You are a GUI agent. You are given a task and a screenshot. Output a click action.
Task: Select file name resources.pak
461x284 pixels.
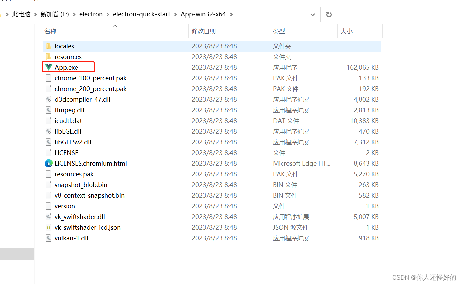tap(74, 174)
